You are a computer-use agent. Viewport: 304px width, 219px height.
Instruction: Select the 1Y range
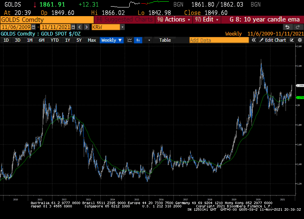pyautogui.click(x=67, y=40)
